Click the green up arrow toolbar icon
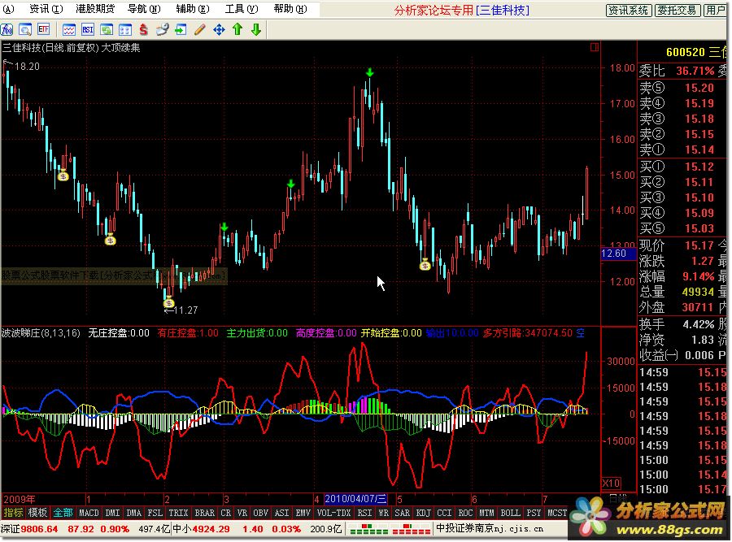The width and height of the screenshot is (732, 542). (237, 30)
